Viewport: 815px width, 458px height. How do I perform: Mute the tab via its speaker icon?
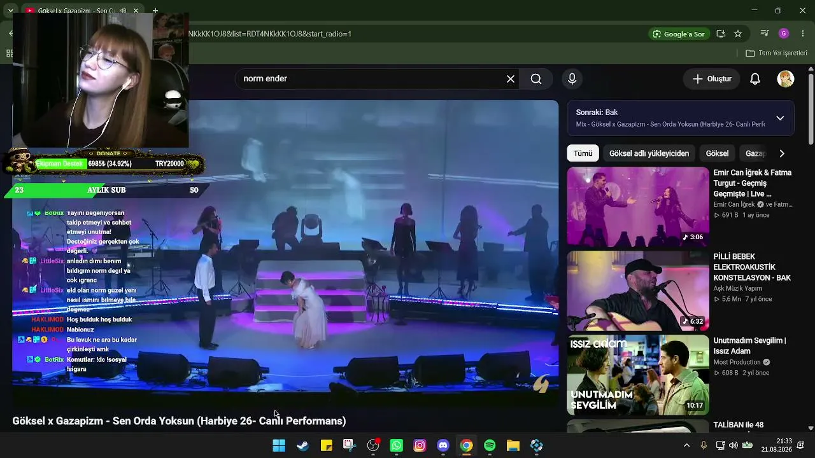(x=123, y=11)
